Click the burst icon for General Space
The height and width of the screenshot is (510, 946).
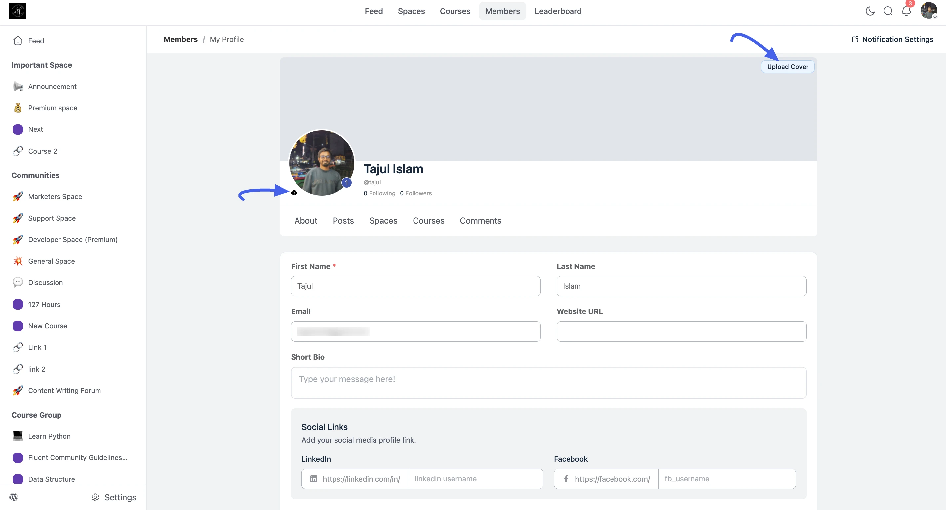click(x=18, y=261)
